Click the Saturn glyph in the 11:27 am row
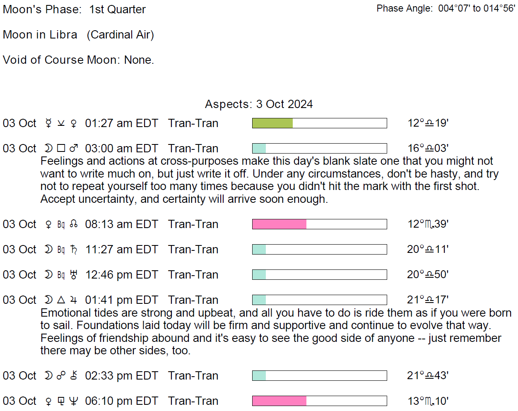 coord(74,250)
